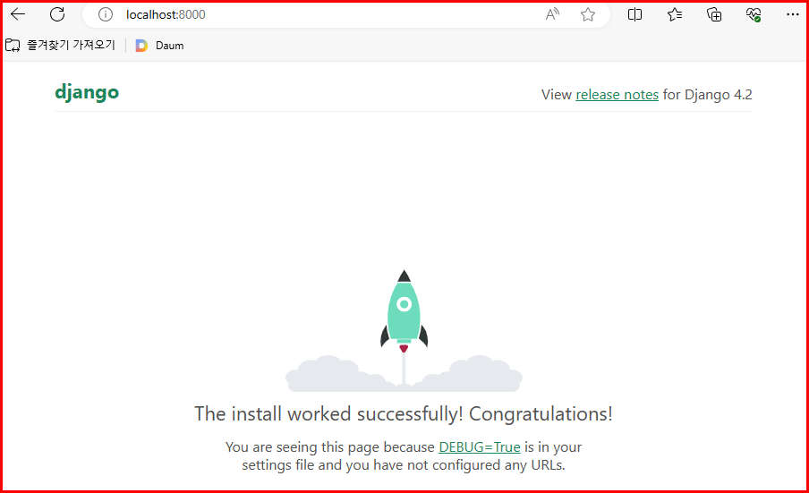This screenshot has height=493, width=809.
Task: Go back using the browser back arrow
Action: tap(18, 14)
